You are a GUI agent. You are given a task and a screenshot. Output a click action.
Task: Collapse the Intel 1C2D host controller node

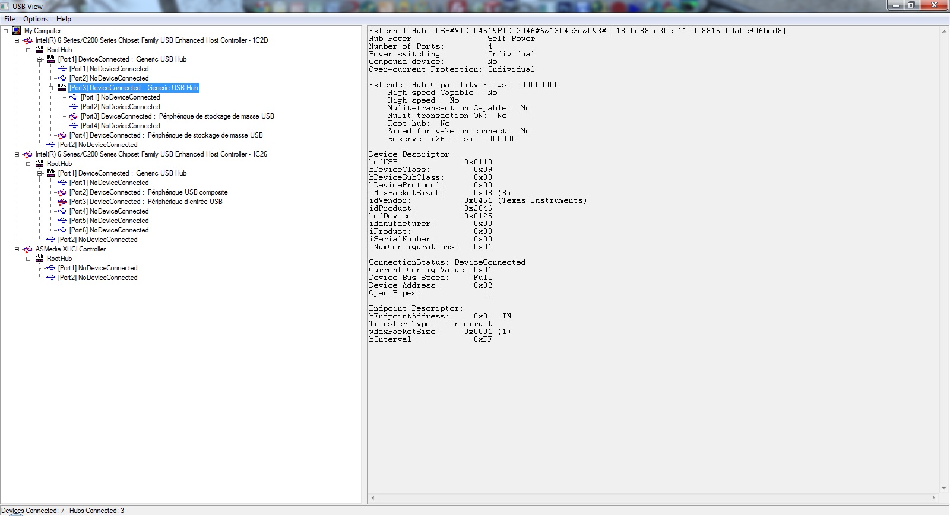pos(17,40)
